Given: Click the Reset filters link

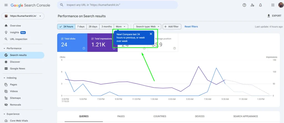Looking at the screenshot, I should click(x=191, y=26).
